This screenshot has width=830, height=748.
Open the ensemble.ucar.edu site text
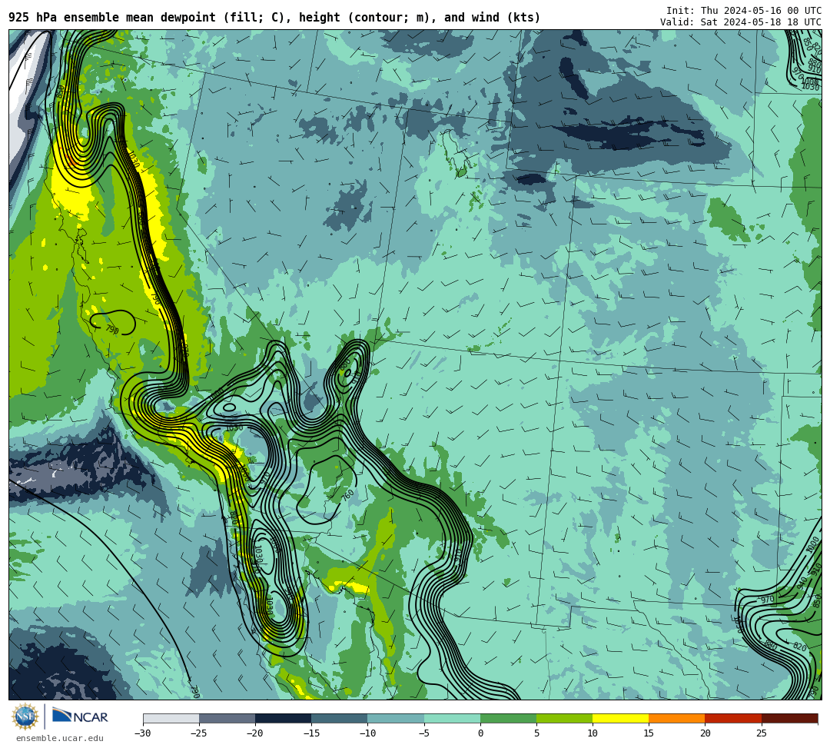click(x=60, y=738)
